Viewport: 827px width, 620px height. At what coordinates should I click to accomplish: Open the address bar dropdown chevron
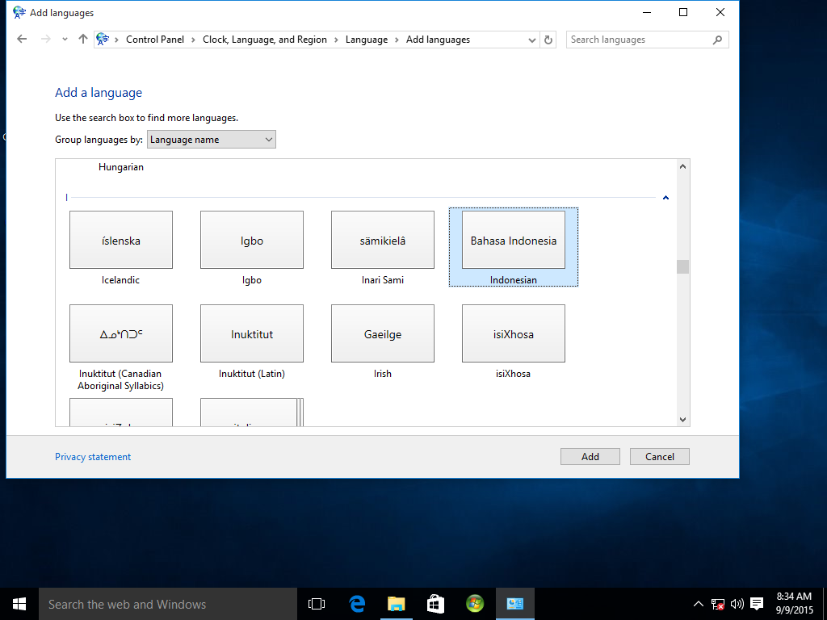pyautogui.click(x=531, y=39)
